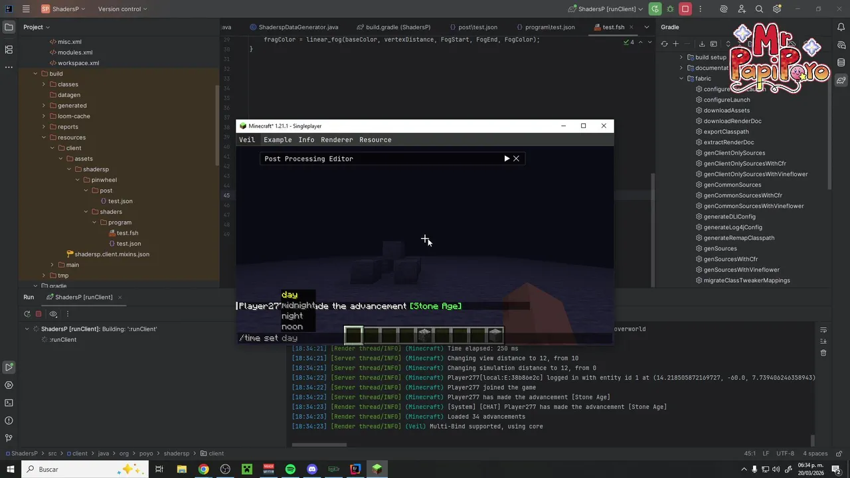Collapse the build folder in project tree

[35, 74]
